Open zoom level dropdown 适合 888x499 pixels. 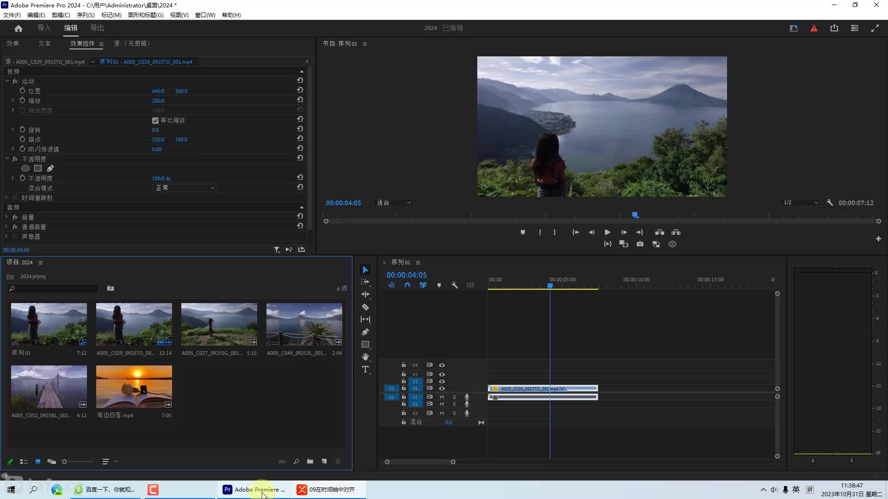click(393, 203)
